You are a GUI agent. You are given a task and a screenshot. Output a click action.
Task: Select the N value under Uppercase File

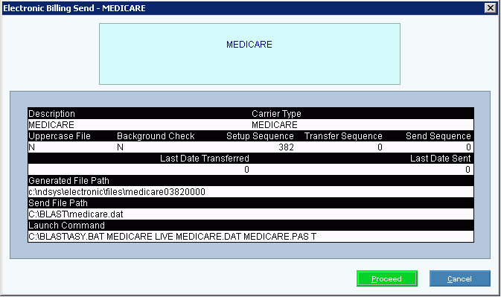31,147
